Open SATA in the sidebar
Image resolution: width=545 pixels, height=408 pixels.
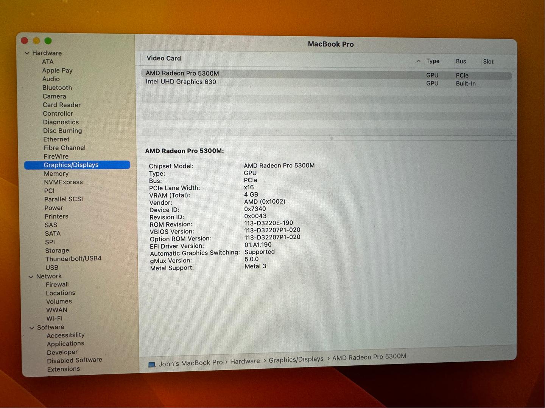53,233
